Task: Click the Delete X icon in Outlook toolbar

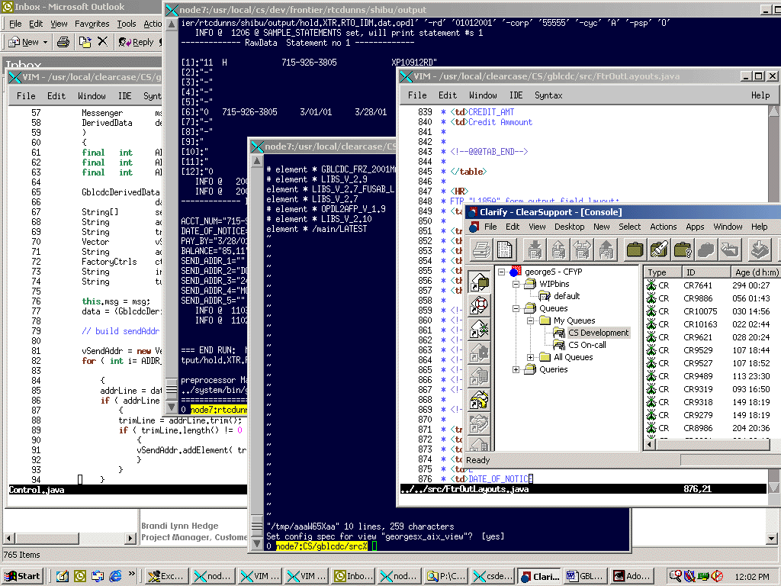Action: [x=103, y=42]
